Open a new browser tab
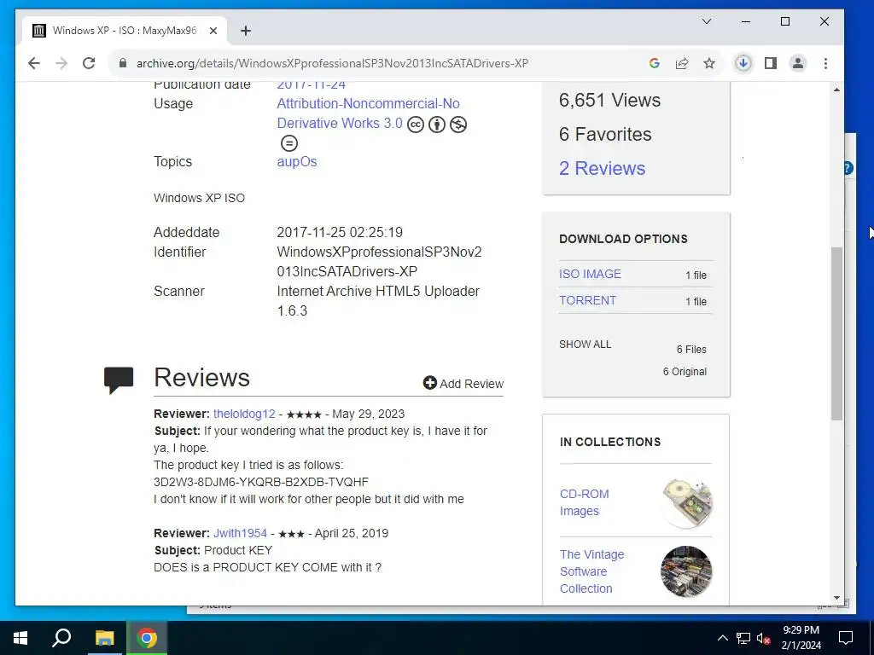 246,32
